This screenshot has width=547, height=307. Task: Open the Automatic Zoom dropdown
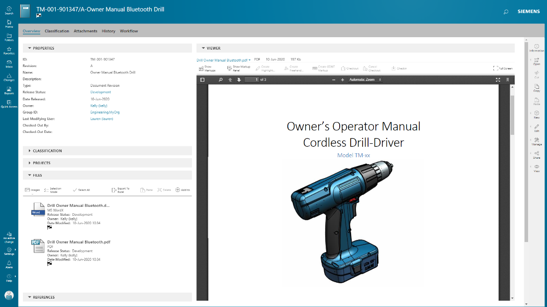[365, 79]
